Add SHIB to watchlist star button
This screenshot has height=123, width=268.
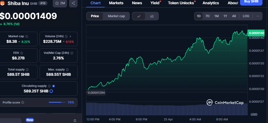point(60,3)
